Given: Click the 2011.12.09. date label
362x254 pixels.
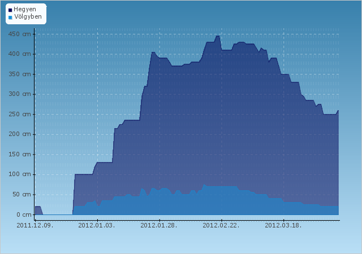Looking at the screenshot, I should pos(35,225).
